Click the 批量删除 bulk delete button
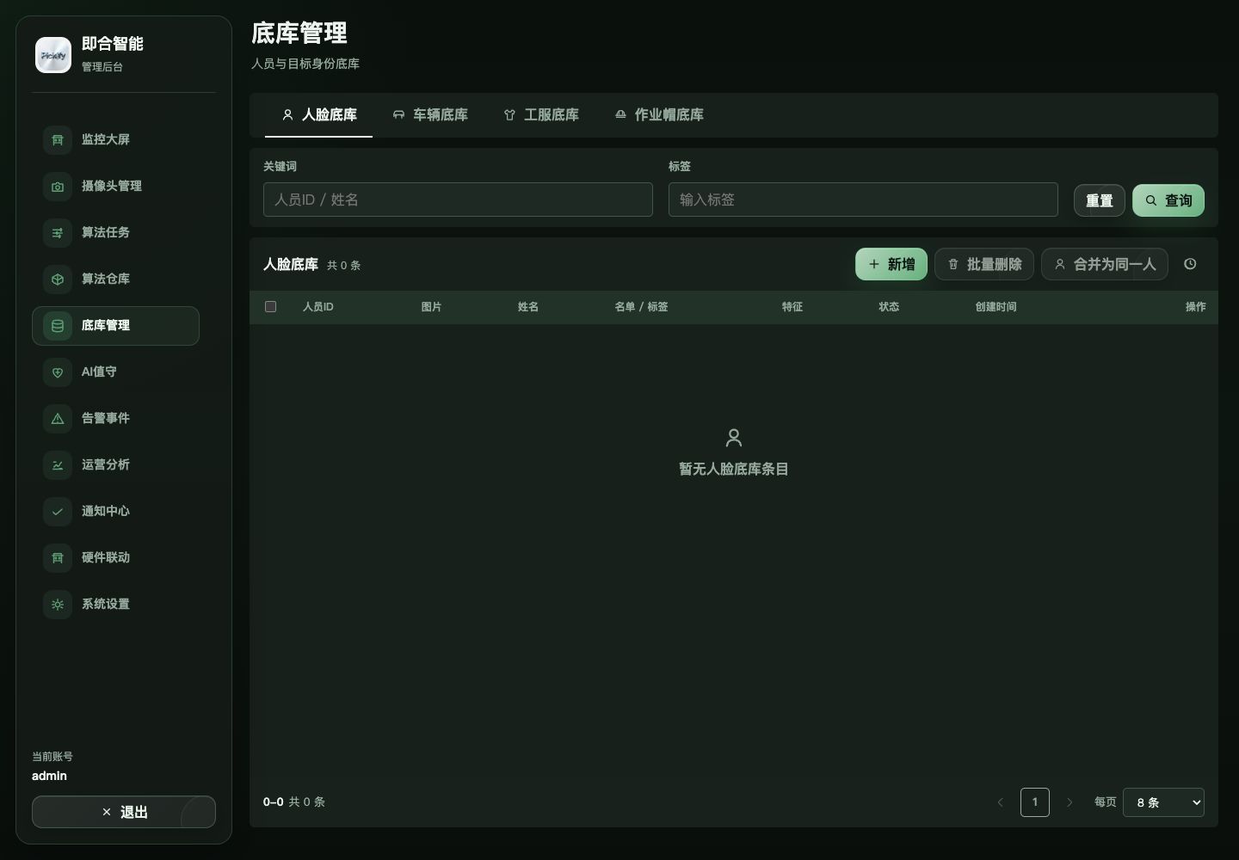This screenshot has height=860, width=1239. pyautogui.click(x=984, y=264)
